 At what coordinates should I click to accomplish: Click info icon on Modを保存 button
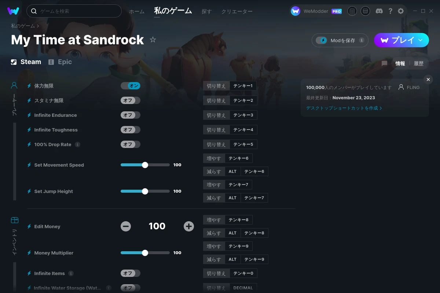(362, 40)
